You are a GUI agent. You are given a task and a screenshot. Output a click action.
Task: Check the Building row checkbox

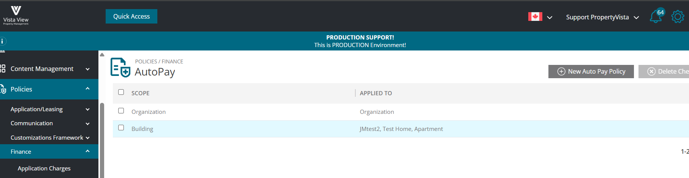(121, 128)
